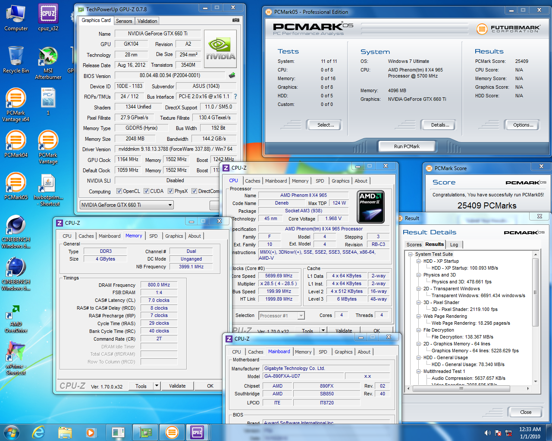Screen dimensions: 552x441
Task: Select the PCr file named 1
Action: (x=48, y=102)
